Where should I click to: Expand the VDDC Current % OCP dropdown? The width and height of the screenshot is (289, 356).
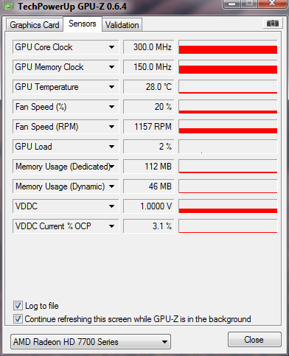point(111,226)
